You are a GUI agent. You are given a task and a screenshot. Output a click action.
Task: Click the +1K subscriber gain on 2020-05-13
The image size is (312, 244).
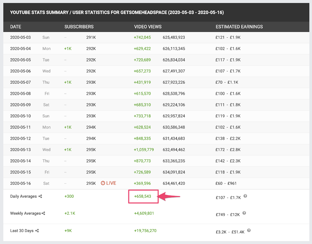pyautogui.click(x=68, y=150)
